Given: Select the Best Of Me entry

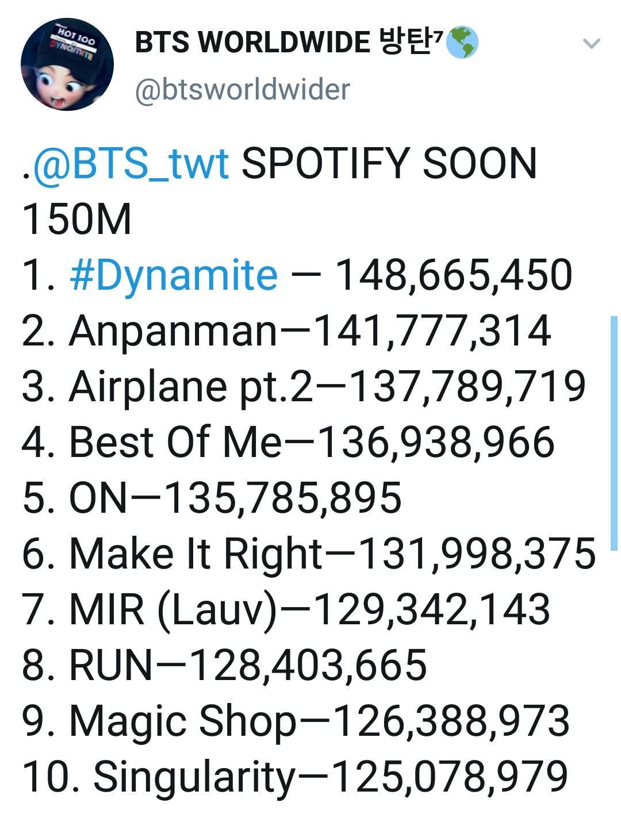Looking at the screenshot, I should coord(288,442).
